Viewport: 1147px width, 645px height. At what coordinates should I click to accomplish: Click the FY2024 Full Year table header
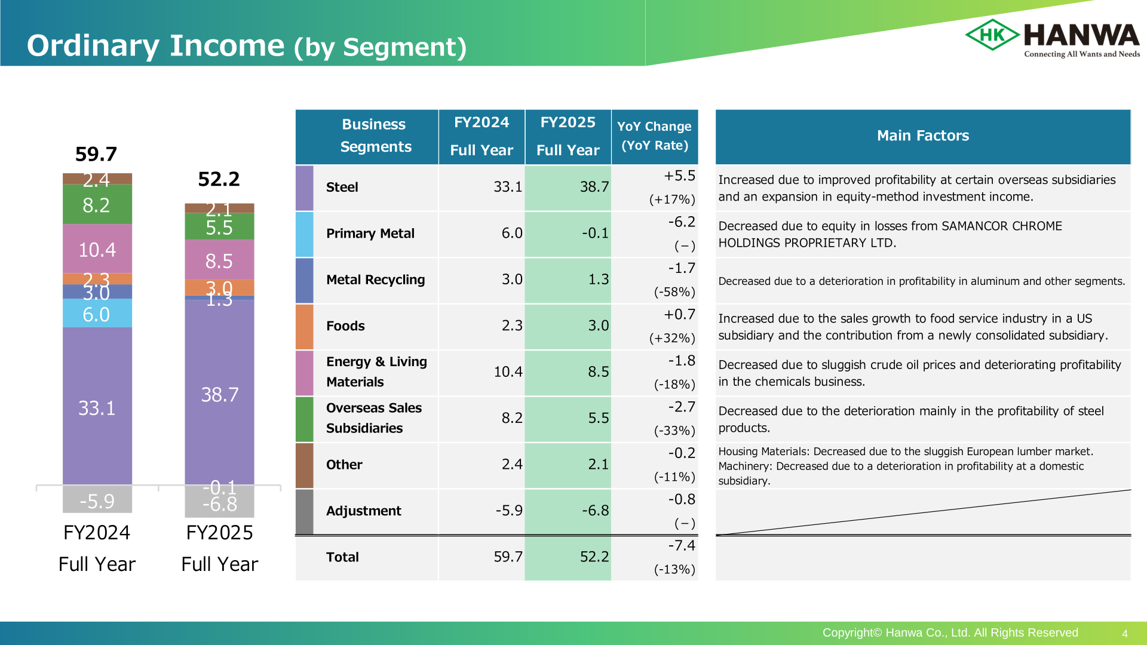point(482,136)
